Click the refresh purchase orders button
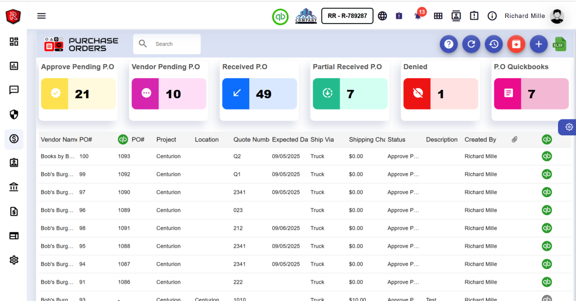 pyautogui.click(x=471, y=44)
